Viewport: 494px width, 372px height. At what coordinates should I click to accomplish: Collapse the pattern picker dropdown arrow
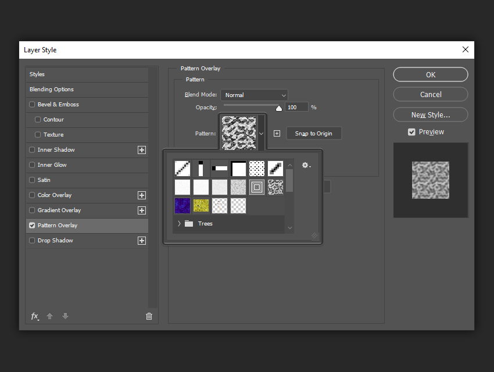[x=261, y=134]
